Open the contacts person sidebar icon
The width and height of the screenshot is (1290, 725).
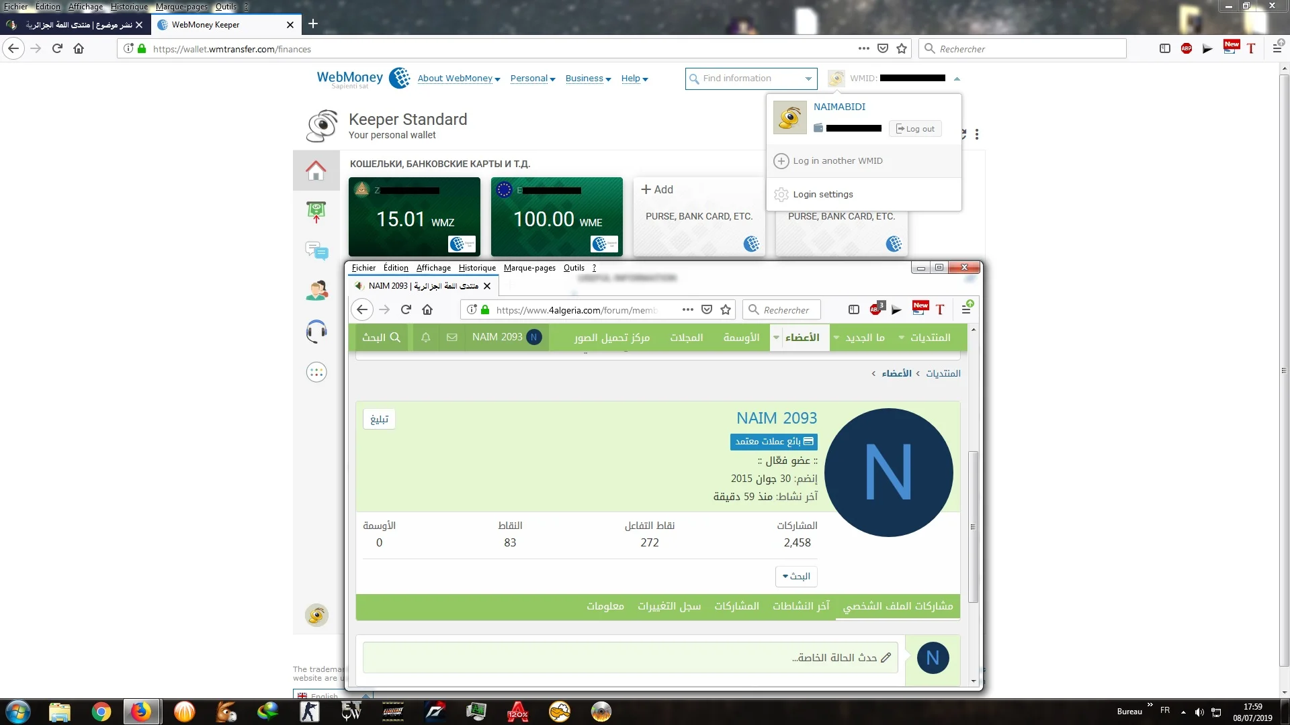pyautogui.click(x=316, y=291)
